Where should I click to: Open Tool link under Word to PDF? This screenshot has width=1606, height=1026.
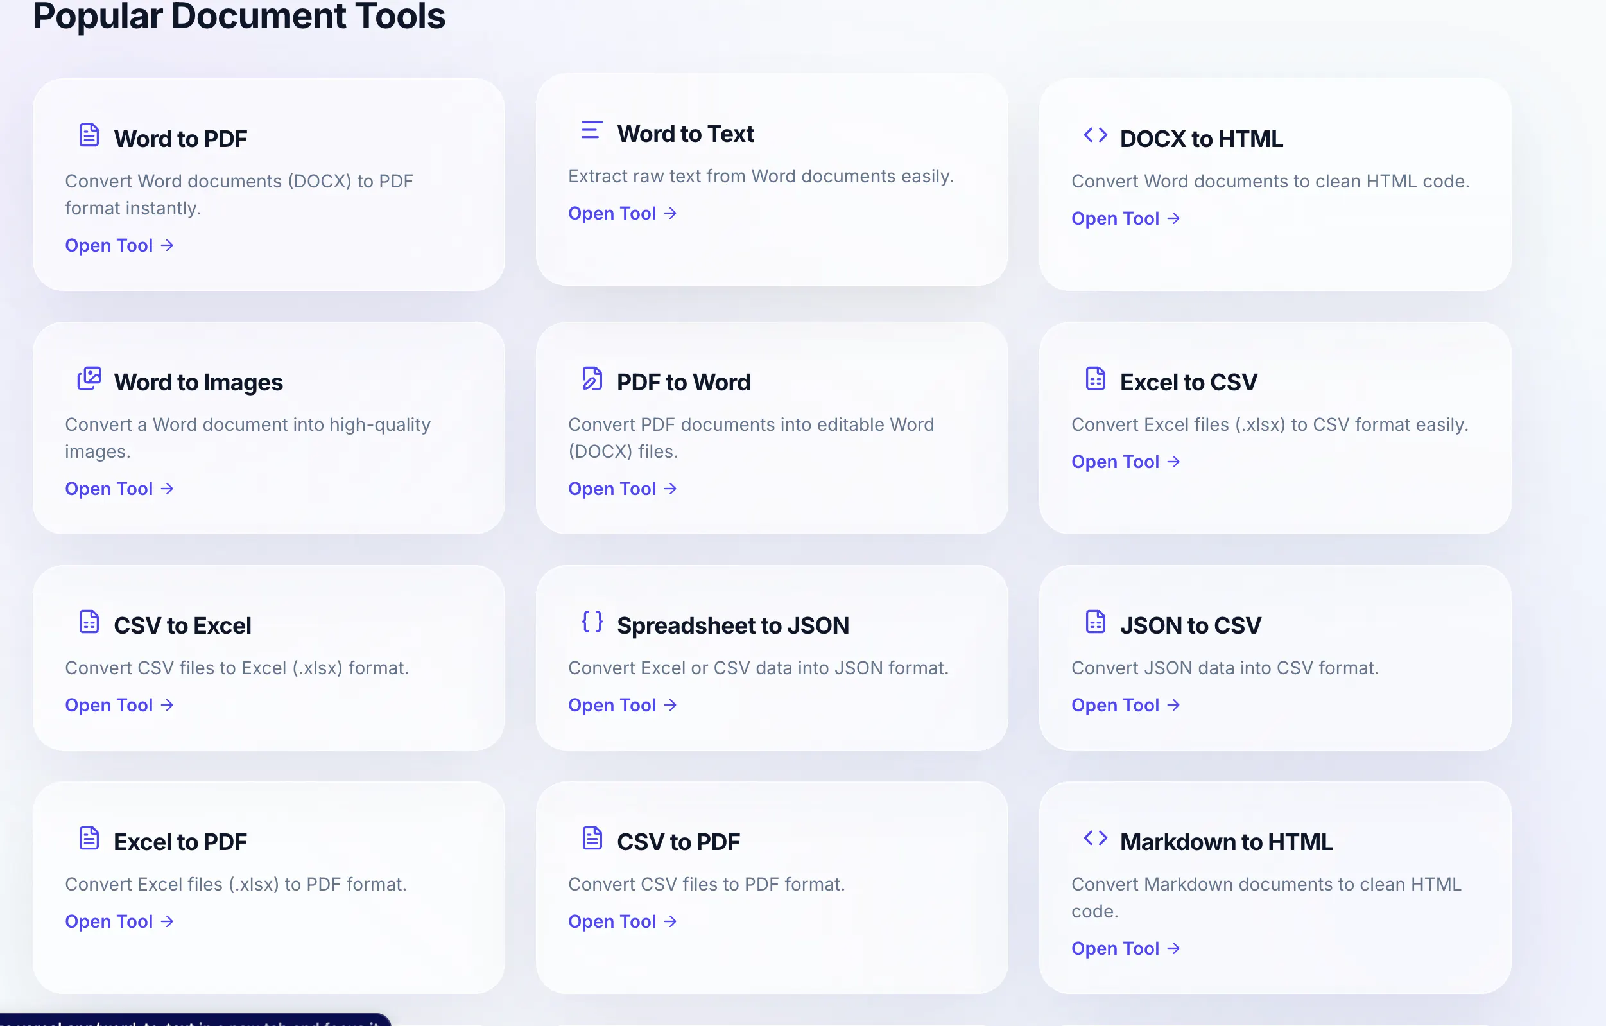click(x=119, y=245)
